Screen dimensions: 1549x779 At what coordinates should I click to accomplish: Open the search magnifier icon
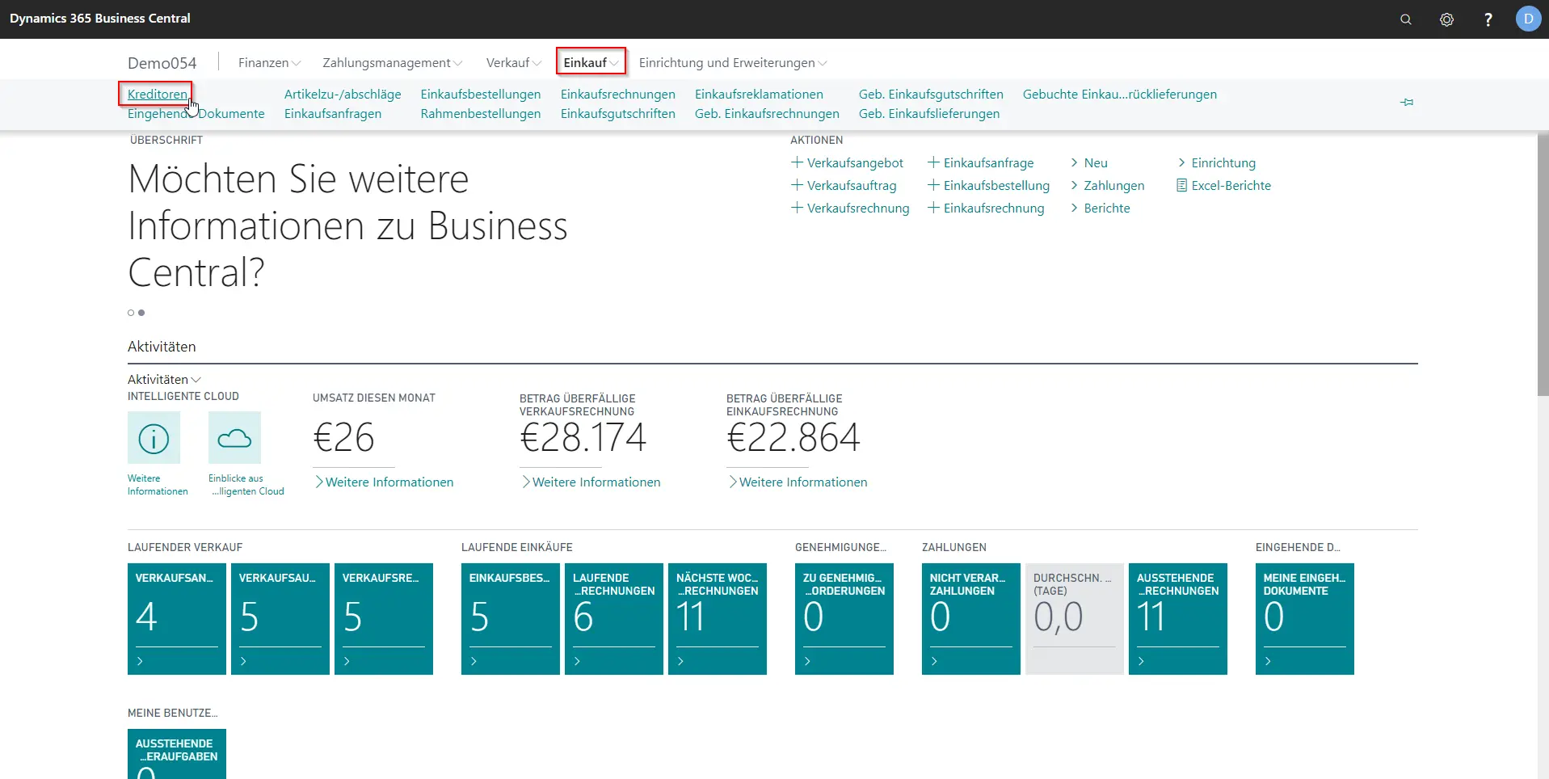(x=1406, y=19)
